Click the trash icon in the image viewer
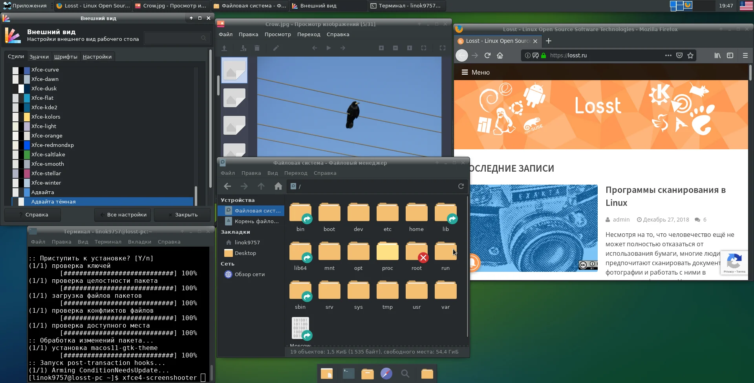 click(257, 48)
